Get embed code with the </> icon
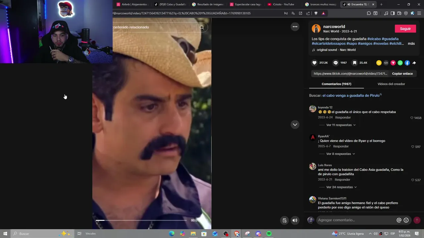Screen dimensions: 424x238 click(386, 63)
